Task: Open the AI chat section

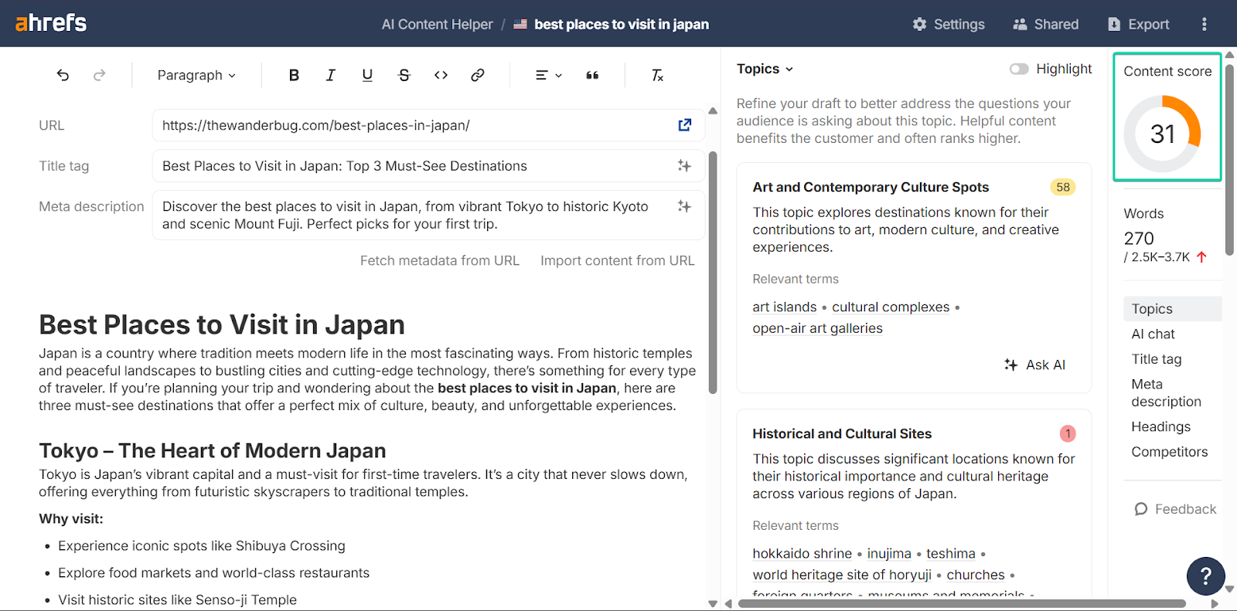Action: click(1153, 334)
